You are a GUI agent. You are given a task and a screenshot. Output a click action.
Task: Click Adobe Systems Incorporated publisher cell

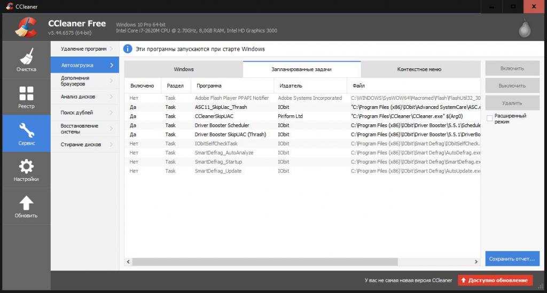[x=310, y=98]
